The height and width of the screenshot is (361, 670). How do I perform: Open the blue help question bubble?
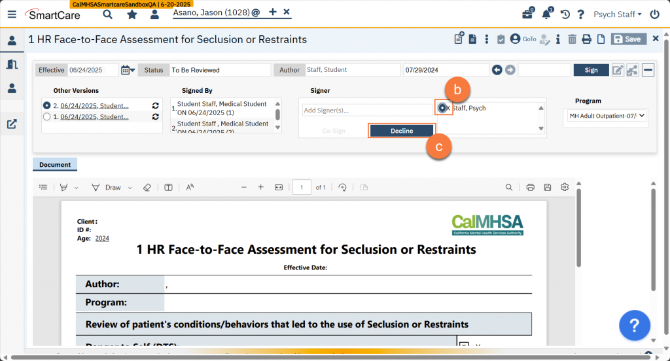(x=634, y=325)
